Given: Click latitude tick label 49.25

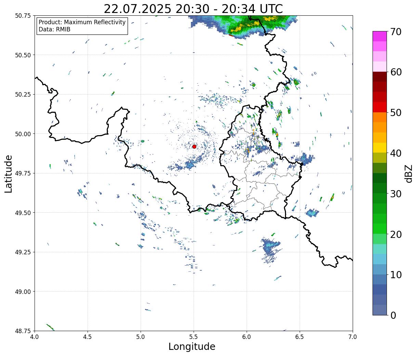Looking at the screenshot, I should point(23,252).
